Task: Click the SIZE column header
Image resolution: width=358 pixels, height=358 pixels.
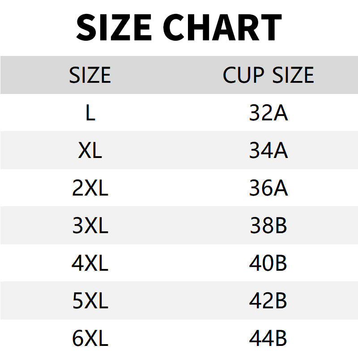Action: tap(90, 75)
